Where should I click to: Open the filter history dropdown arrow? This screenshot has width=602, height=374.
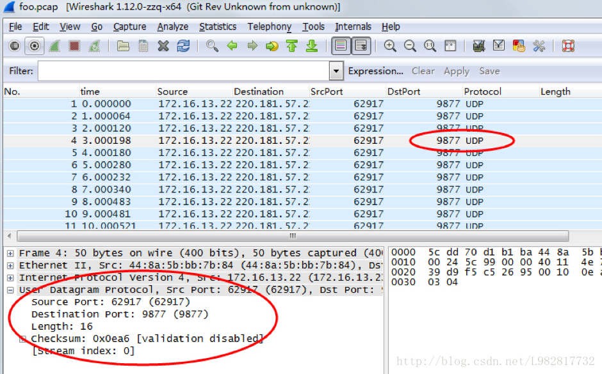(x=336, y=71)
